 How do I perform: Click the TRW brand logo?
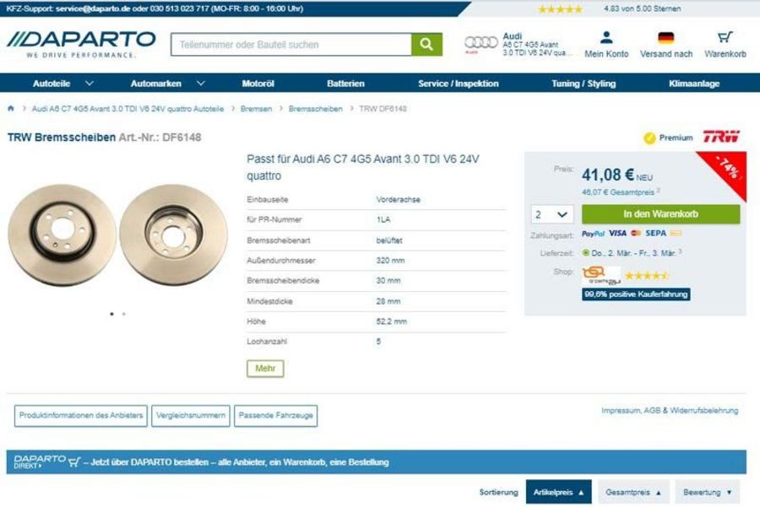tap(721, 137)
